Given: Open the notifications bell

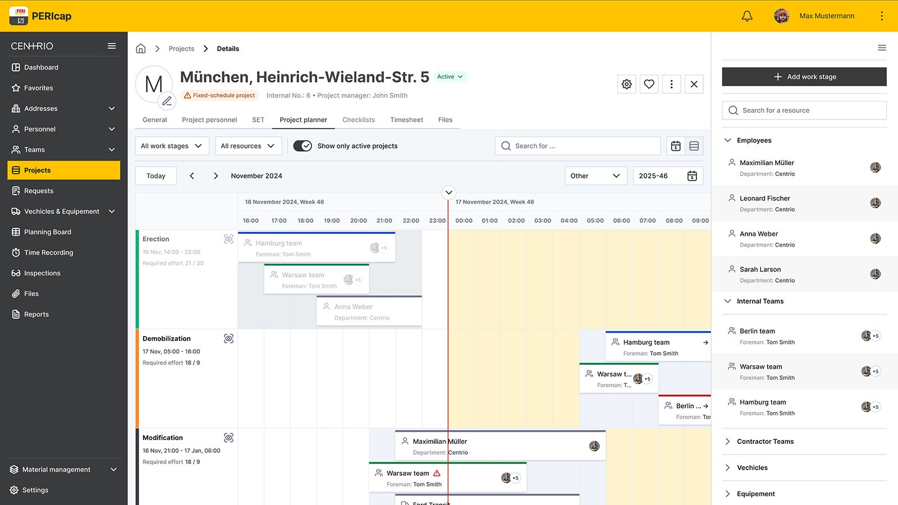Looking at the screenshot, I should 747,16.
